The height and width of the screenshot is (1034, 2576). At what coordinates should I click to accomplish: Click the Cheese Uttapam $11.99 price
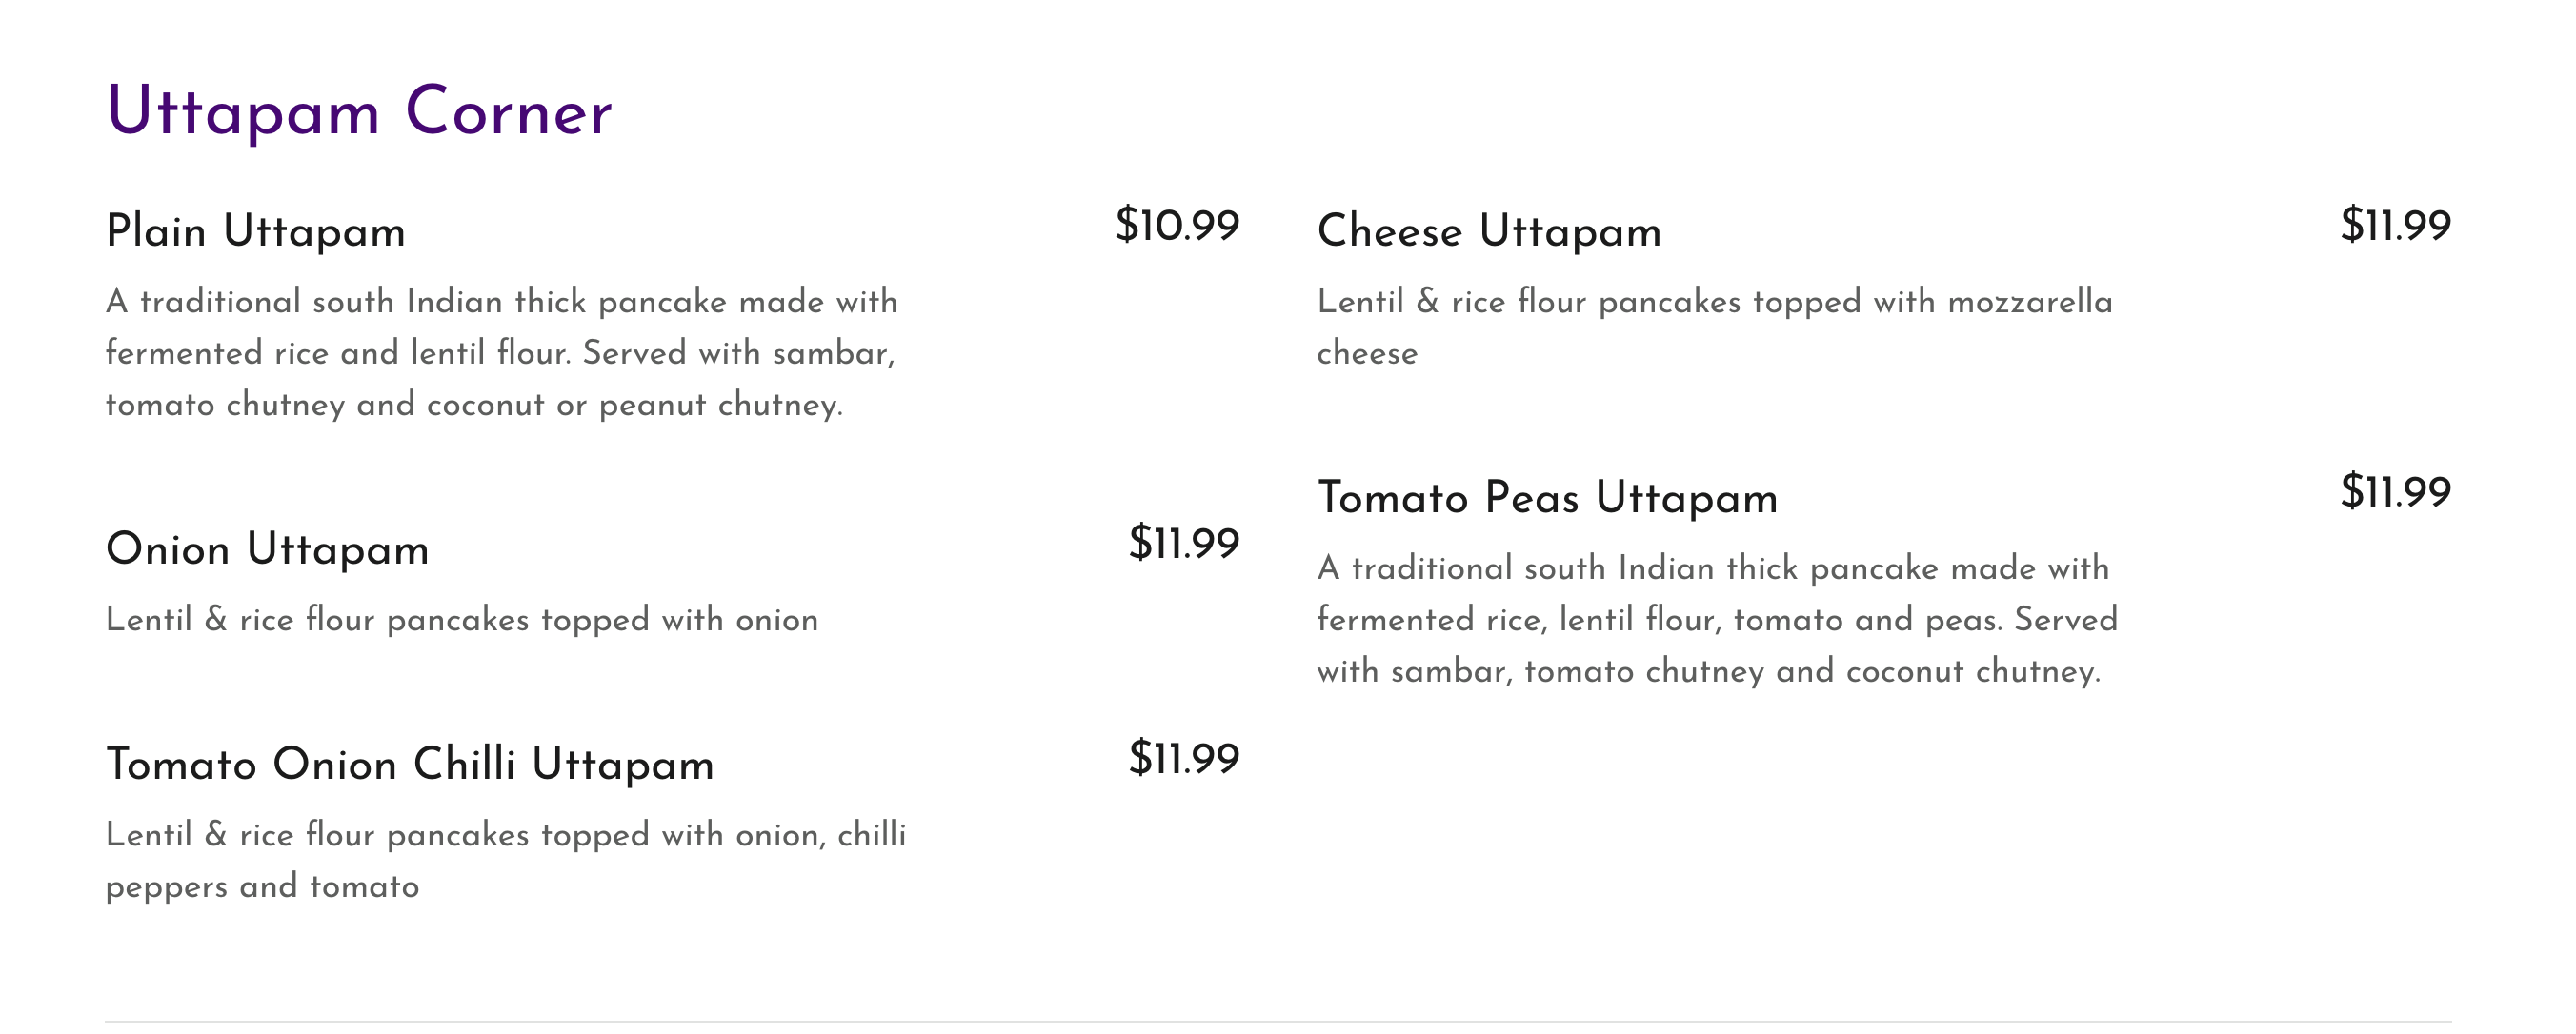tap(2395, 226)
